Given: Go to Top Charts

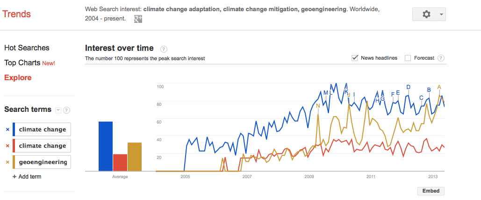Looking at the screenshot, I should pos(23,62).
